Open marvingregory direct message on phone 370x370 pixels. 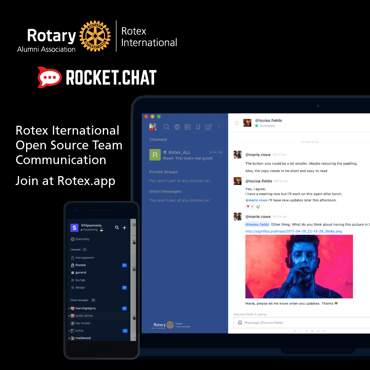pos(99,308)
